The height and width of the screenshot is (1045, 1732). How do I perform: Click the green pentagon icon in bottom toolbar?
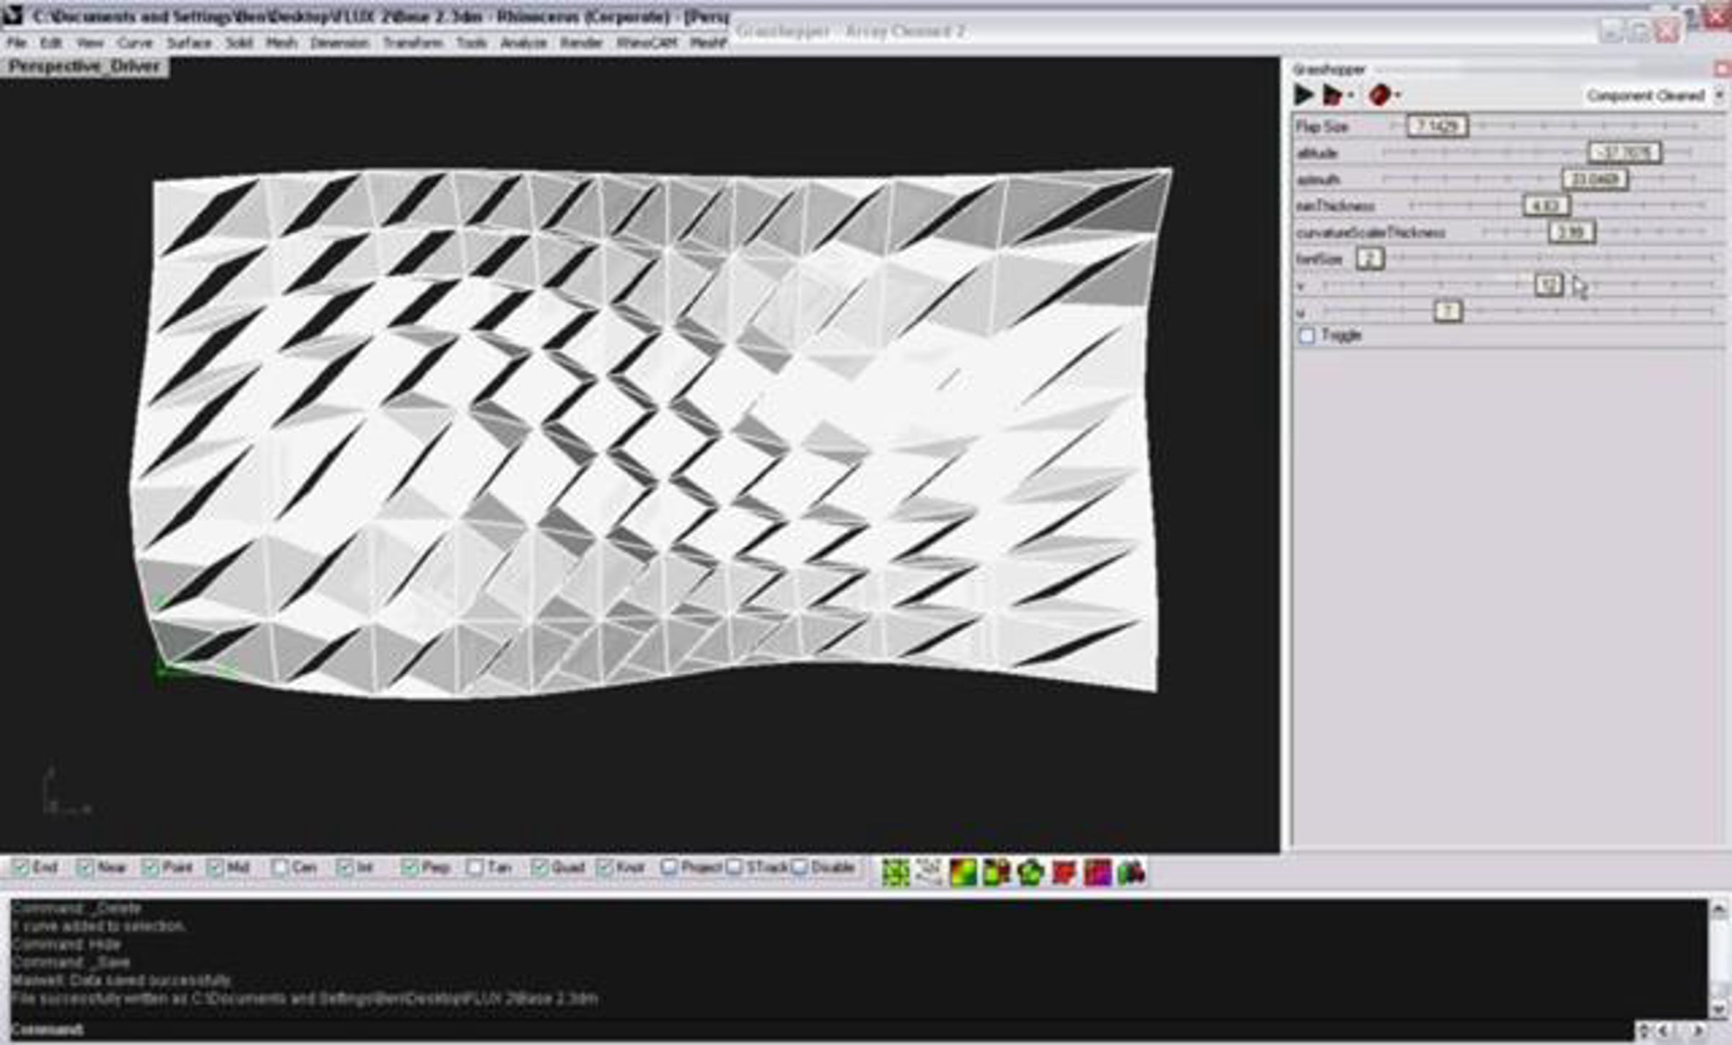point(1031,873)
